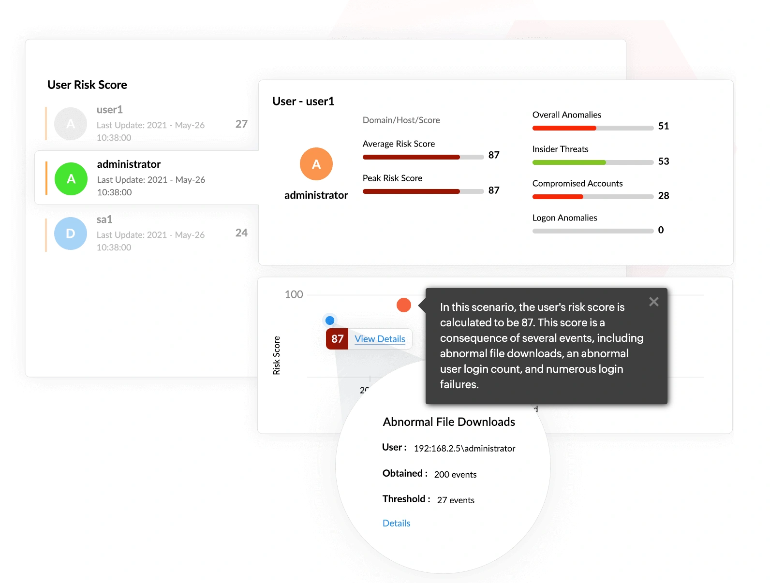770x583 pixels.
Task: Click the red 87 score badge
Action: pos(337,339)
